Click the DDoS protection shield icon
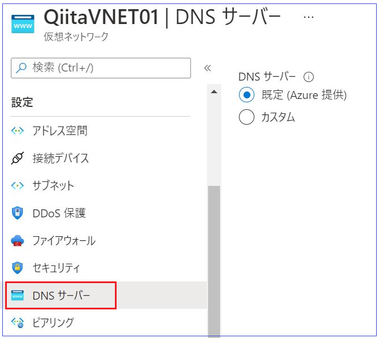Viewport: 379px width, 338px height. tap(18, 213)
